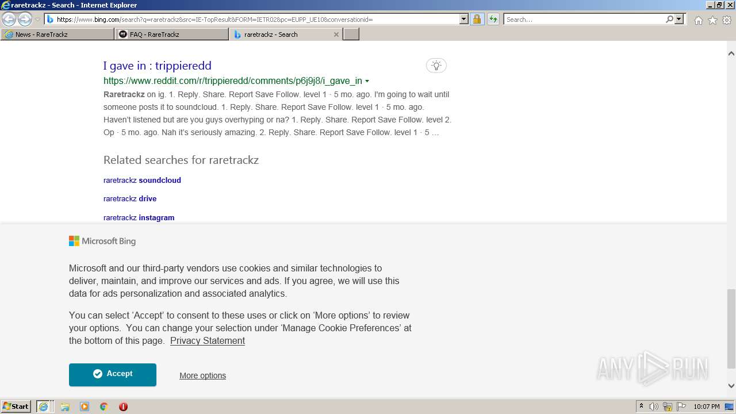This screenshot has width=736, height=414.
Task: Launch Chrome from the taskbar
Action: [x=103, y=407]
